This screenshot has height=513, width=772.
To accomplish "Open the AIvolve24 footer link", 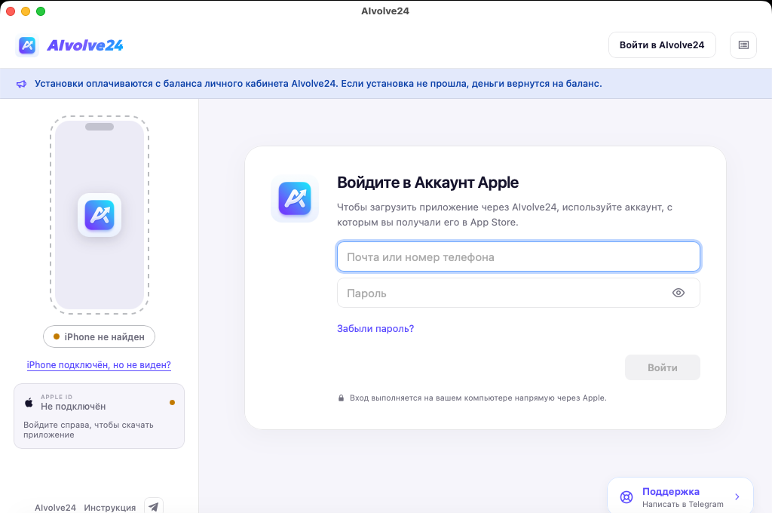I will pyautogui.click(x=55, y=508).
